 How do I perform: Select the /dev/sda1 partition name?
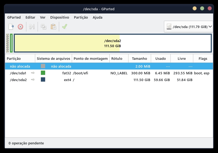(x=18, y=73)
